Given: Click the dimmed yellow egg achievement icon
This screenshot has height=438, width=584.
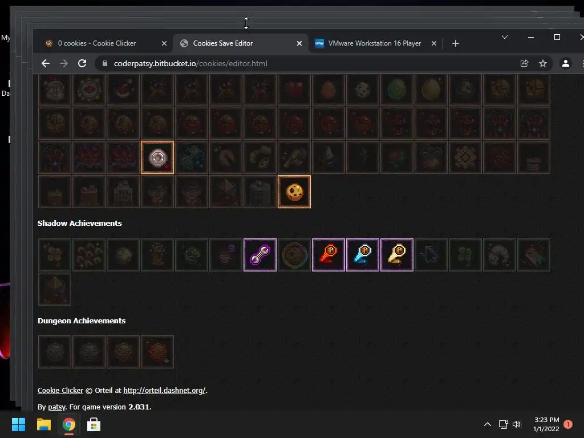Looking at the screenshot, I should tap(431, 90).
